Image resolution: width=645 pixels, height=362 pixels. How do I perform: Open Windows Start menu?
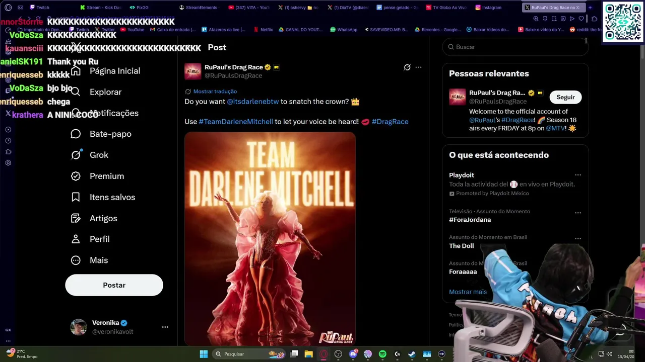click(x=204, y=354)
